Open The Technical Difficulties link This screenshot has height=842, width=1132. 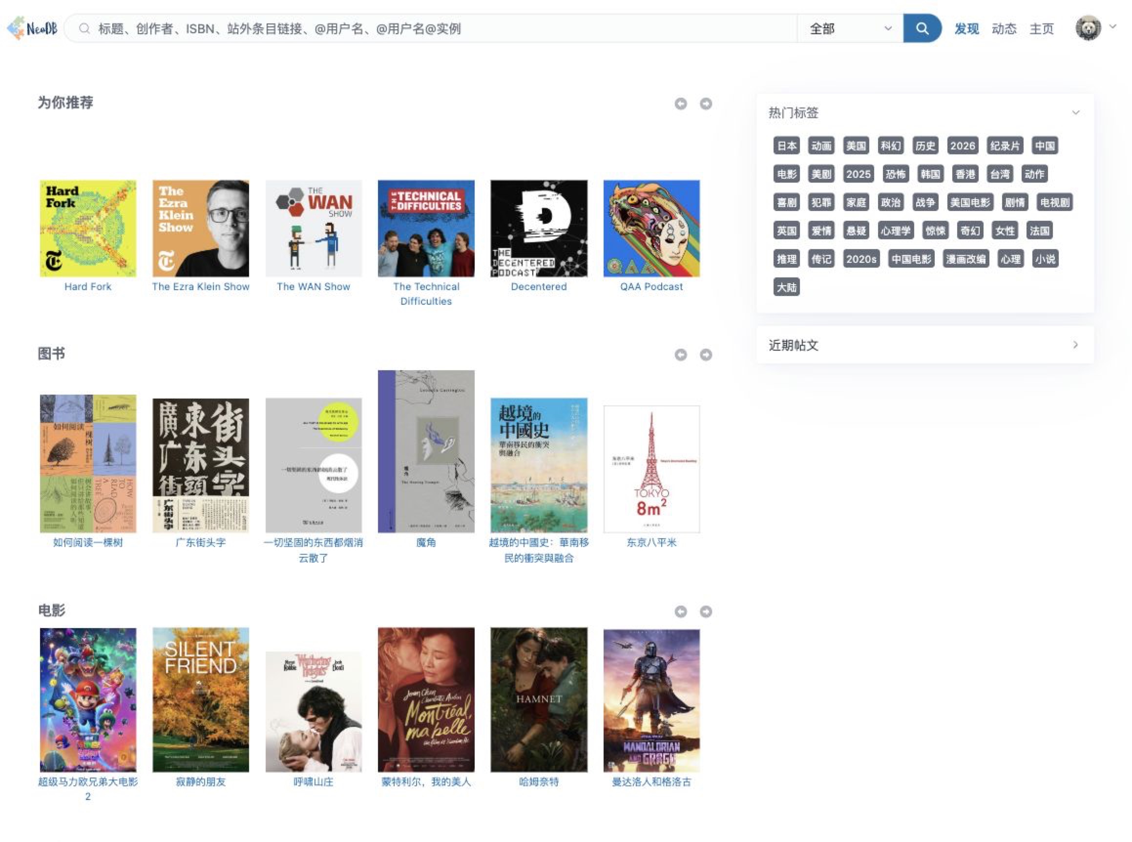[x=426, y=294]
